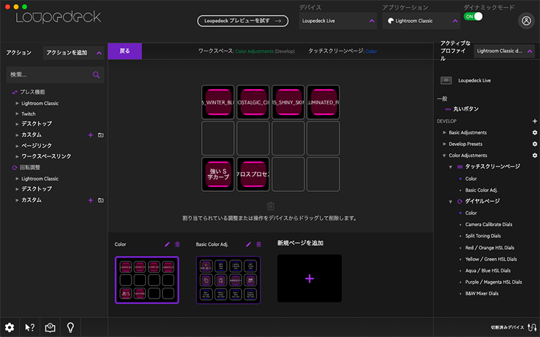Image resolution: width=540 pixels, height=337 pixels.
Task: Click the disconnected device icon
Action: [532, 328]
